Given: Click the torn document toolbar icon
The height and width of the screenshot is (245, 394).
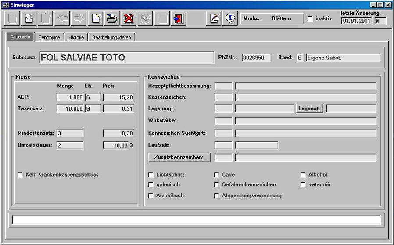Looking at the screenshot, I should pos(29,18).
